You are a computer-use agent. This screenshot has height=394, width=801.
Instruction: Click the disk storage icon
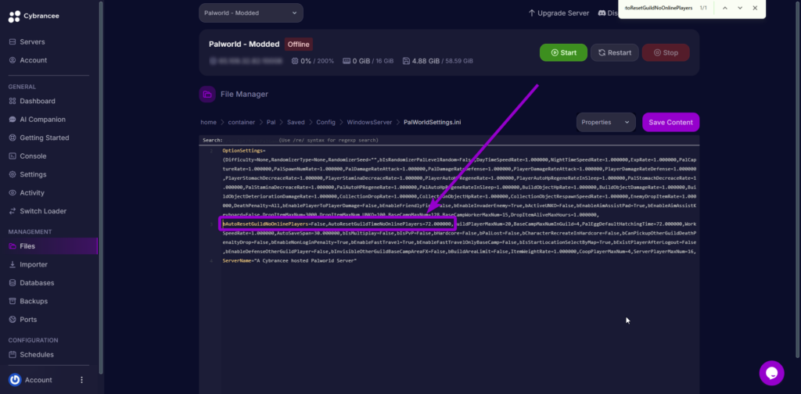(406, 61)
